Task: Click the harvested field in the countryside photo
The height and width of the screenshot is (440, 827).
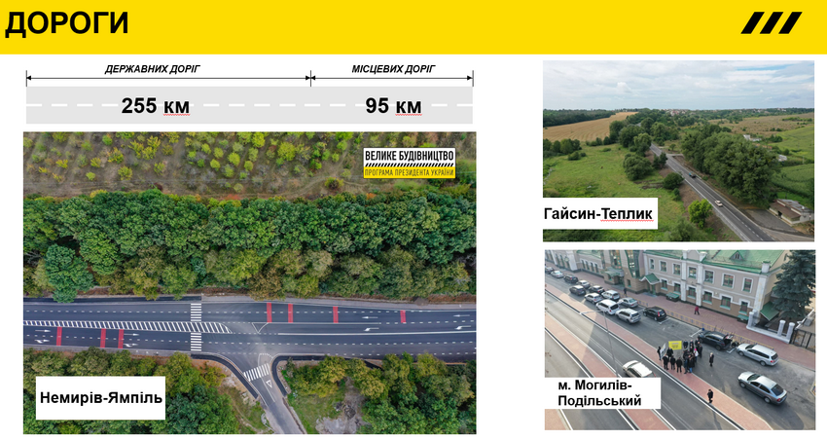Action: coord(584,127)
